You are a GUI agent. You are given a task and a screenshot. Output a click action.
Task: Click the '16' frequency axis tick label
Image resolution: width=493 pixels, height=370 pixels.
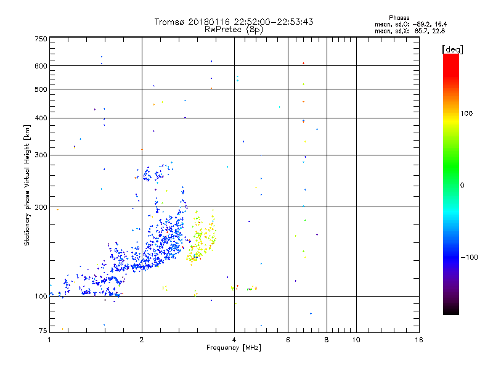coord(419,340)
